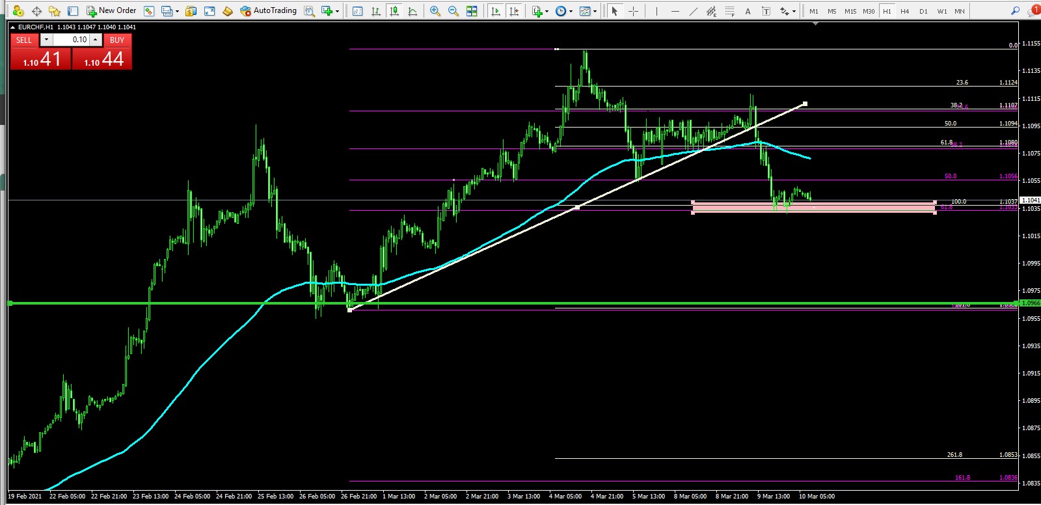Open the Navigator folder-star icon
This screenshot has width=1041, height=505.
pyautogui.click(x=55, y=11)
